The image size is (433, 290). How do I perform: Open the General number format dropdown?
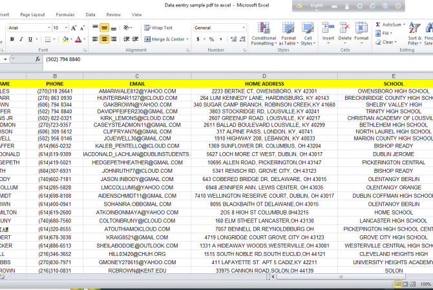244,28
